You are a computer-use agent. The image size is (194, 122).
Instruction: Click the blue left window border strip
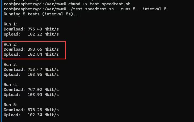pyautogui.click(x=1, y=61)
